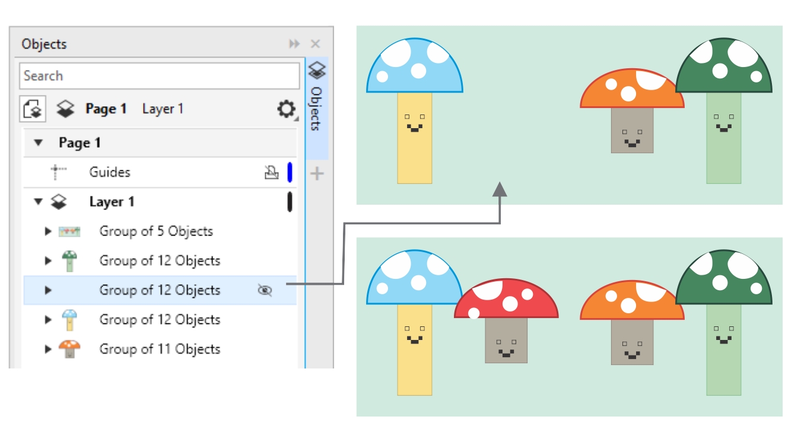Open the vertical Objects docker tab
This screenshot has width=801, height=445.
coord(317,108)
